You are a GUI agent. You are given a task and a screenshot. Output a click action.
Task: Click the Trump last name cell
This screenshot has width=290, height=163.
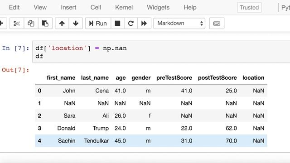101,128
